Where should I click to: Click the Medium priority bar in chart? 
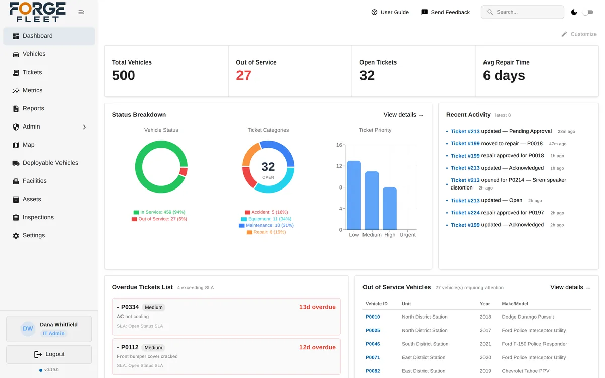[x=372, y=201]
